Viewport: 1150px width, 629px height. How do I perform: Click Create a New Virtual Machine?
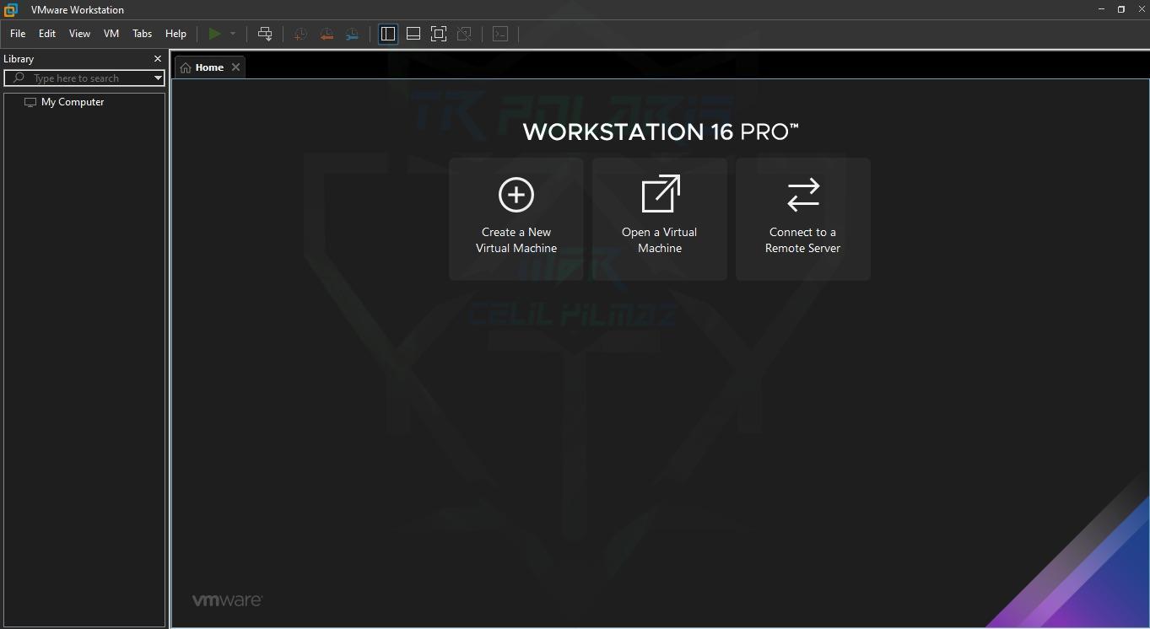click(516, 219)
